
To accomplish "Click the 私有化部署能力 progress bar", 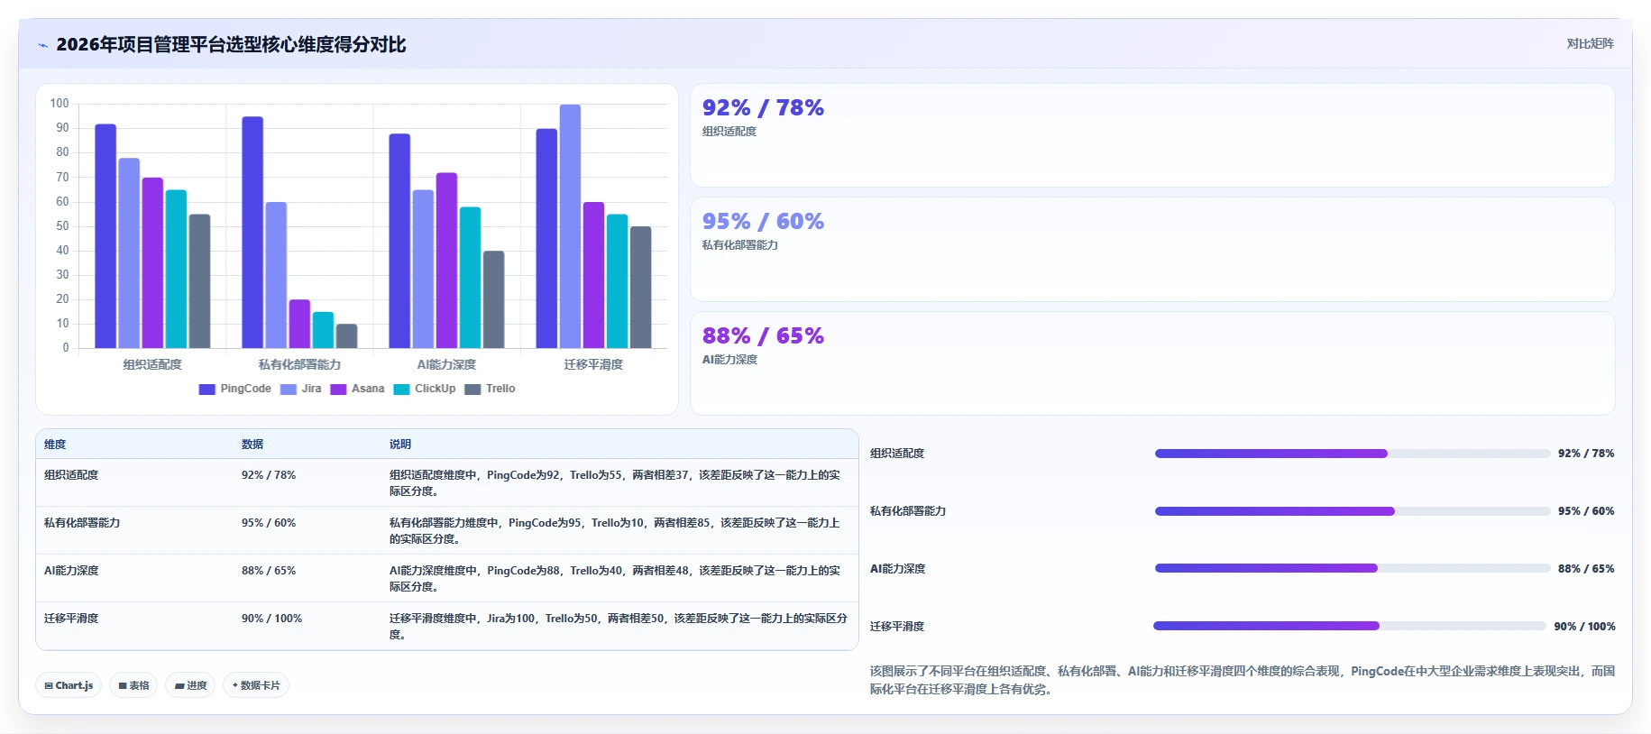I will [x=1352, y=511].
